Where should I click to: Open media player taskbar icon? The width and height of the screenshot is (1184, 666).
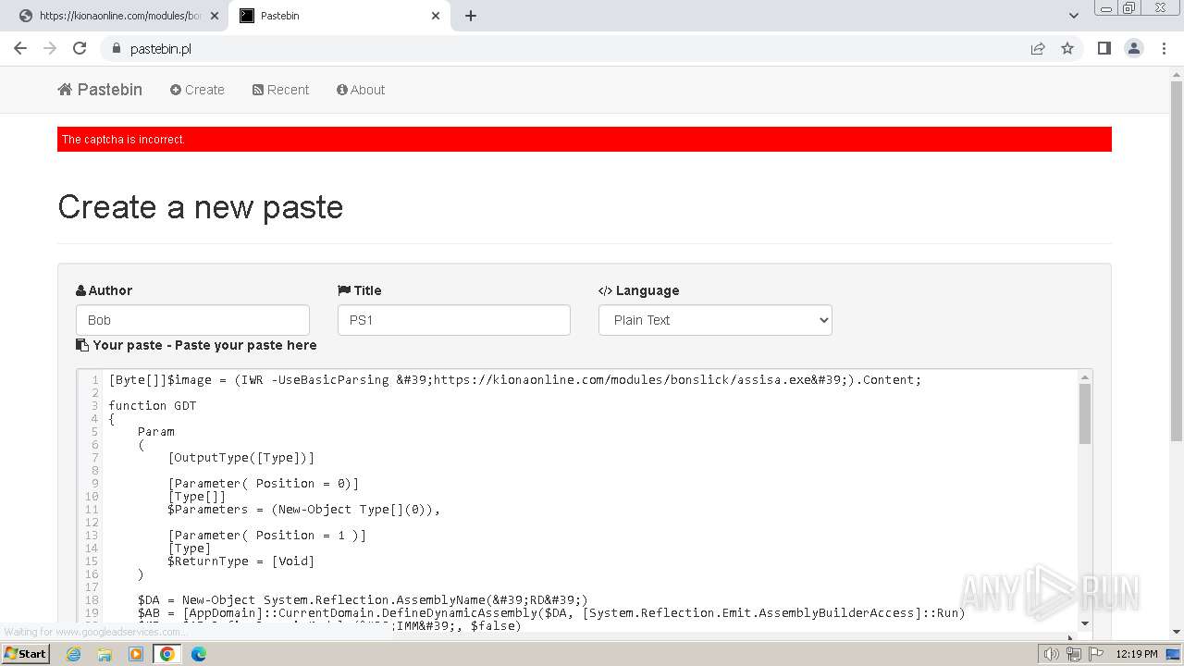136,654
